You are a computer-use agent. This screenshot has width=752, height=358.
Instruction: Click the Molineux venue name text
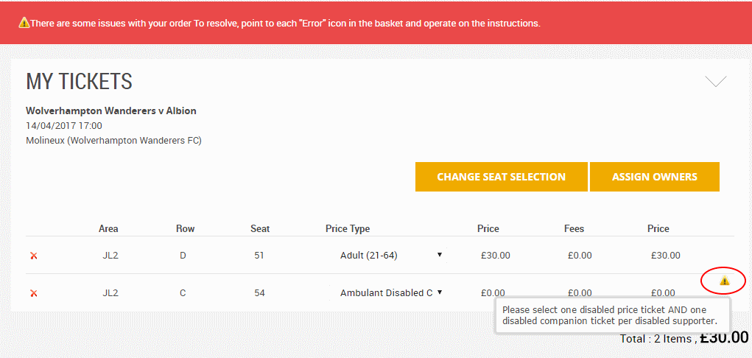[113, 141]
